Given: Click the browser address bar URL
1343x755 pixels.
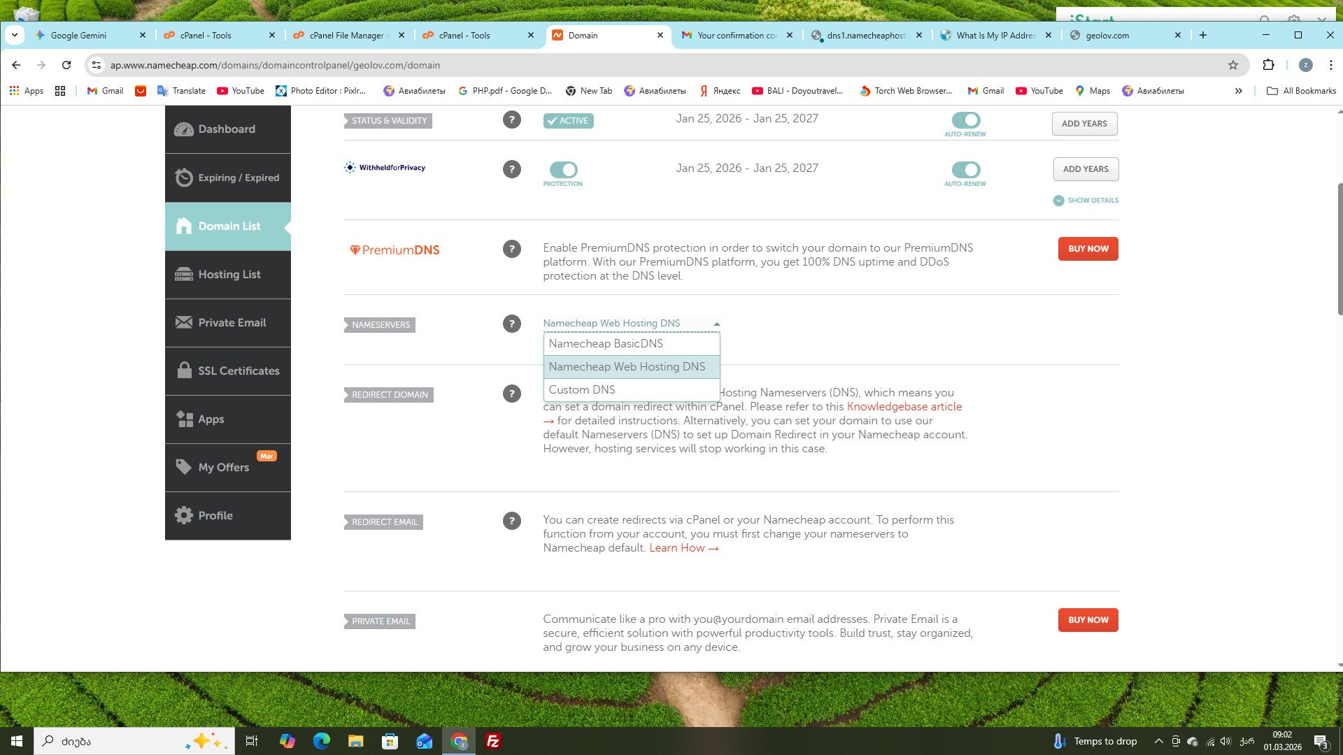Looking at the screenshot, I should (275, 65).
